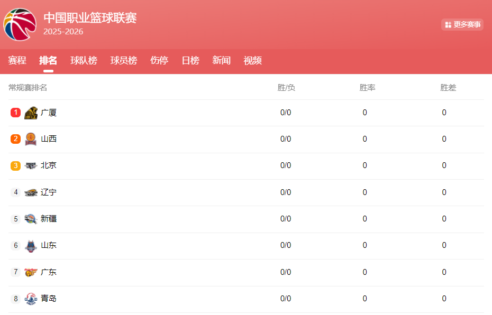Switch to the 球队榜 tab
The width and height of the screenshot is (492, 315).
click(83, 60)
